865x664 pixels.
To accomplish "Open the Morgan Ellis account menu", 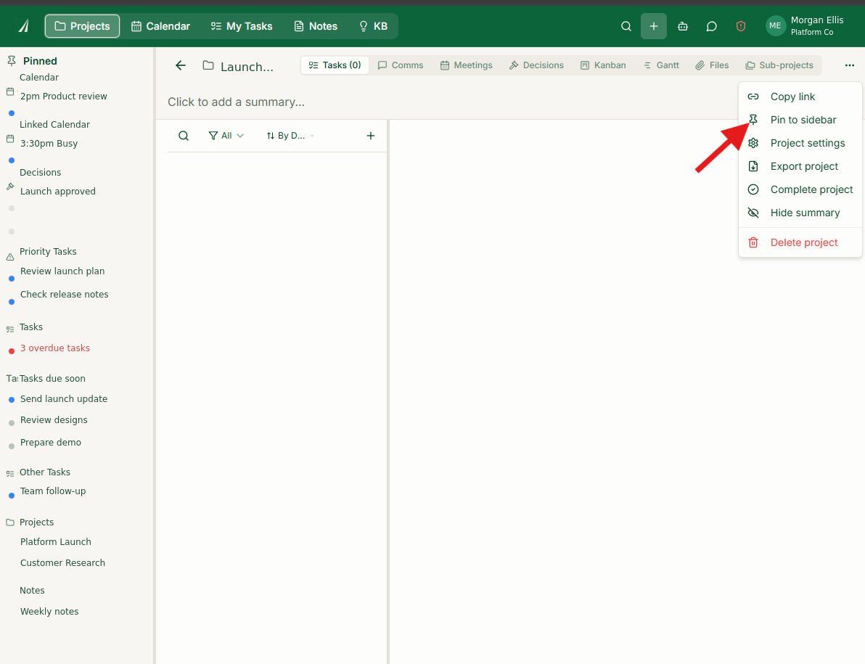I will point(805,26).
